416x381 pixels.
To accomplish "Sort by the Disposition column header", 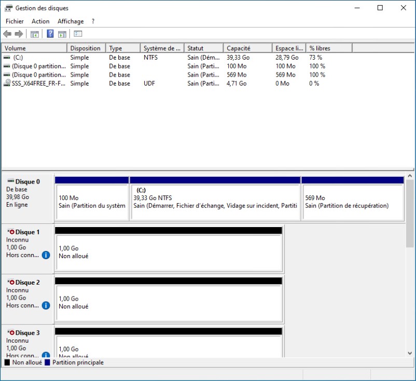I will (x=86, y=48).
